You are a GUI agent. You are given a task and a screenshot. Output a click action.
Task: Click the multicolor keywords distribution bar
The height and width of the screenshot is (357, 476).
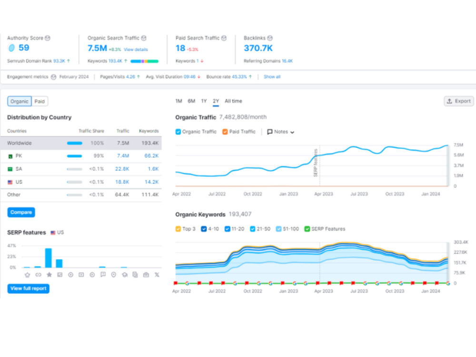click(145, 61)
